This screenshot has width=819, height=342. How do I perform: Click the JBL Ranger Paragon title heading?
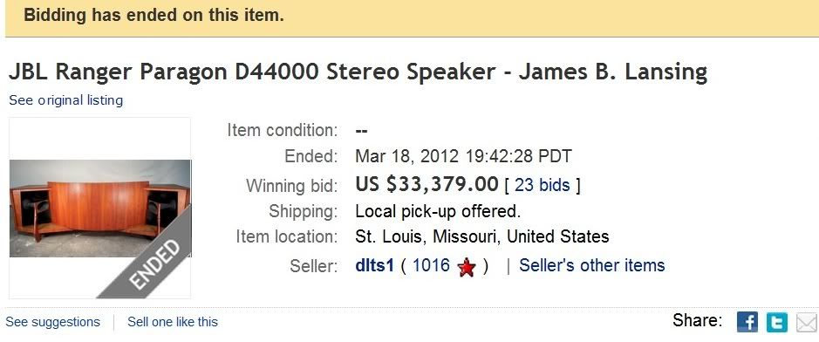[x=358, y=71]
